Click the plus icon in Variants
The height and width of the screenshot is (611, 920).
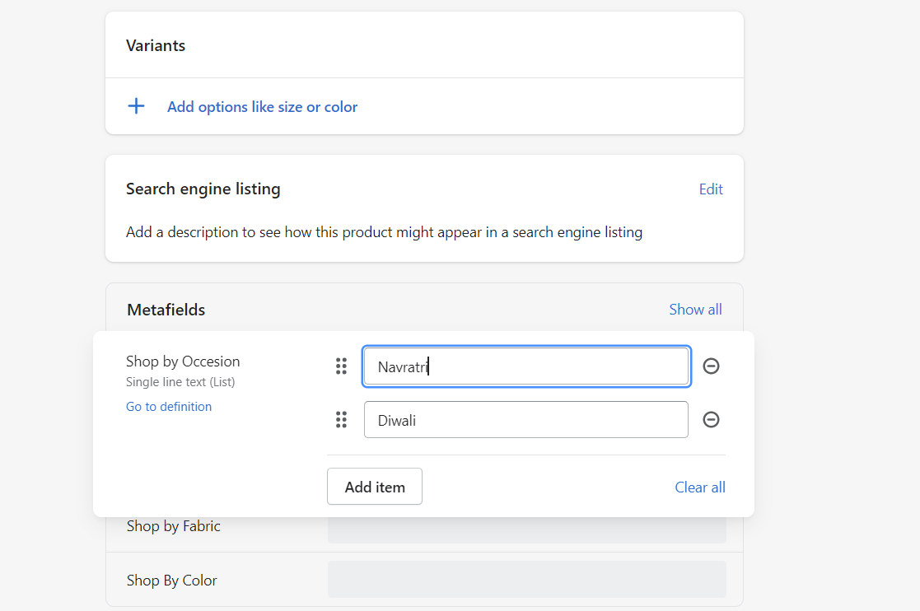tap(137, 106)
